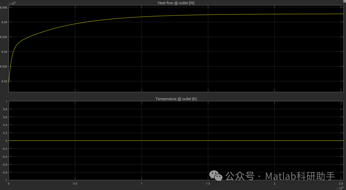Screen dimensions: 346x190
Task: Select the 'Heat flow @ outlet [W]' plot title
Action: [x=176, y=3]
